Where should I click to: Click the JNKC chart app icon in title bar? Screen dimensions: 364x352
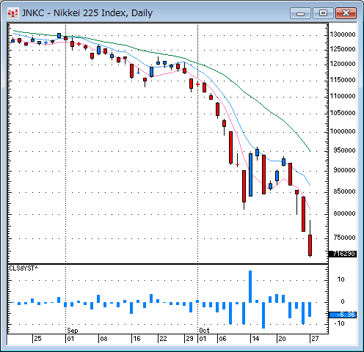pyautogui.click(x=12, y=13)
